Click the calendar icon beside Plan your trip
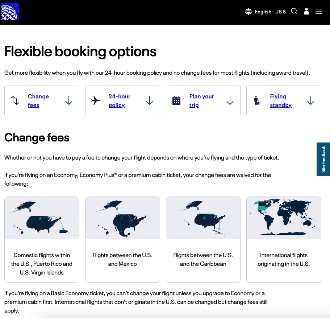Image resolution: width=330 pixels, height=318 pixels. pyautogui.click(x=176, y=100)
